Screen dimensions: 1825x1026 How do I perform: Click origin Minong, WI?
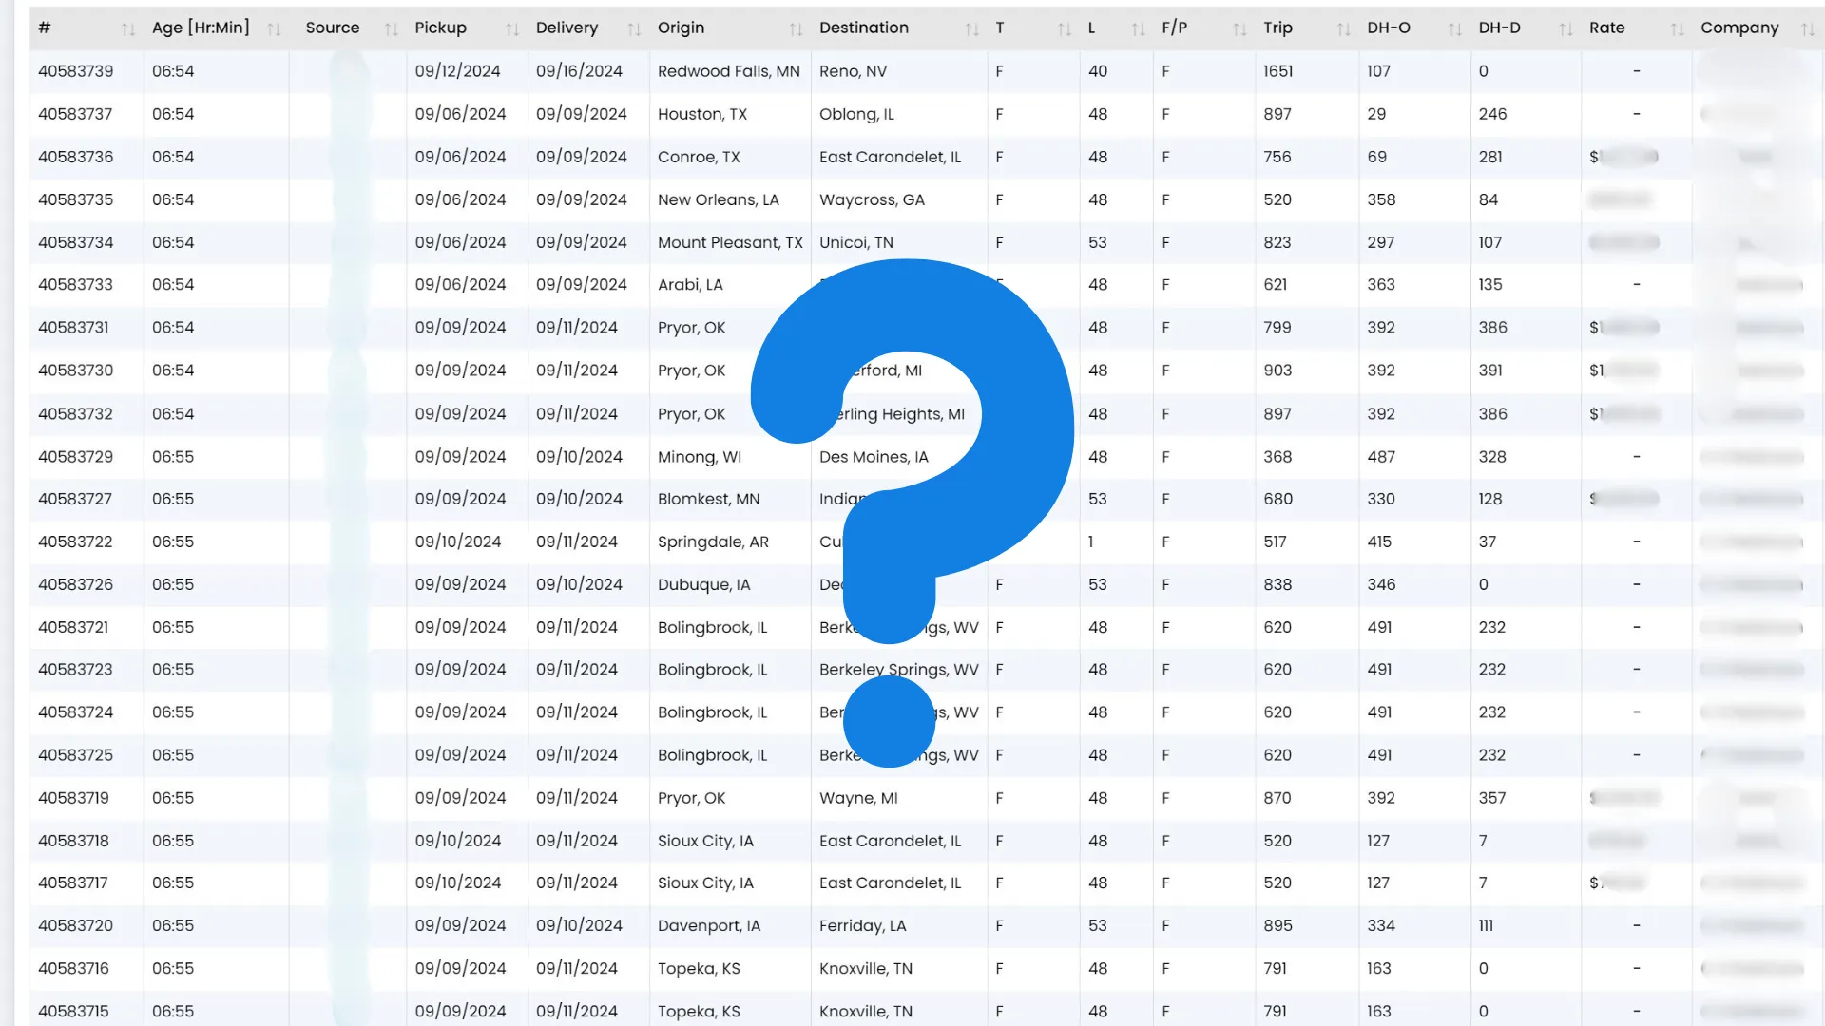click(699, 456)
